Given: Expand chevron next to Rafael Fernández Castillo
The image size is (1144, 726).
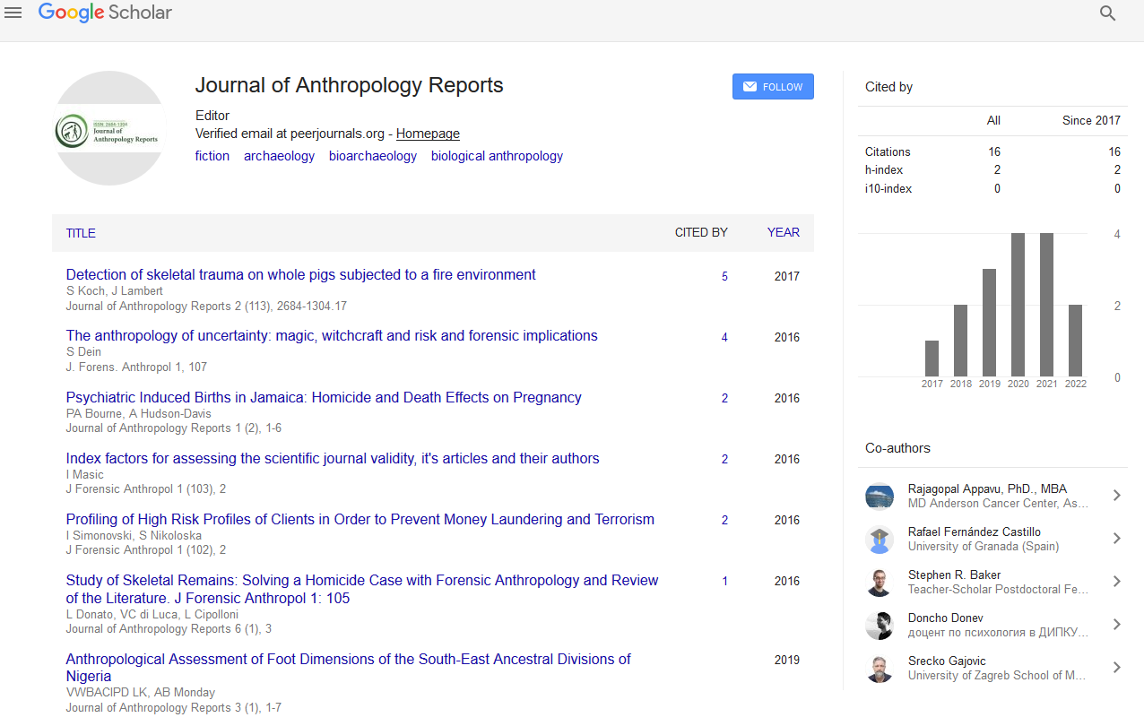Looking at the screenshot, I should [1116, 539].
